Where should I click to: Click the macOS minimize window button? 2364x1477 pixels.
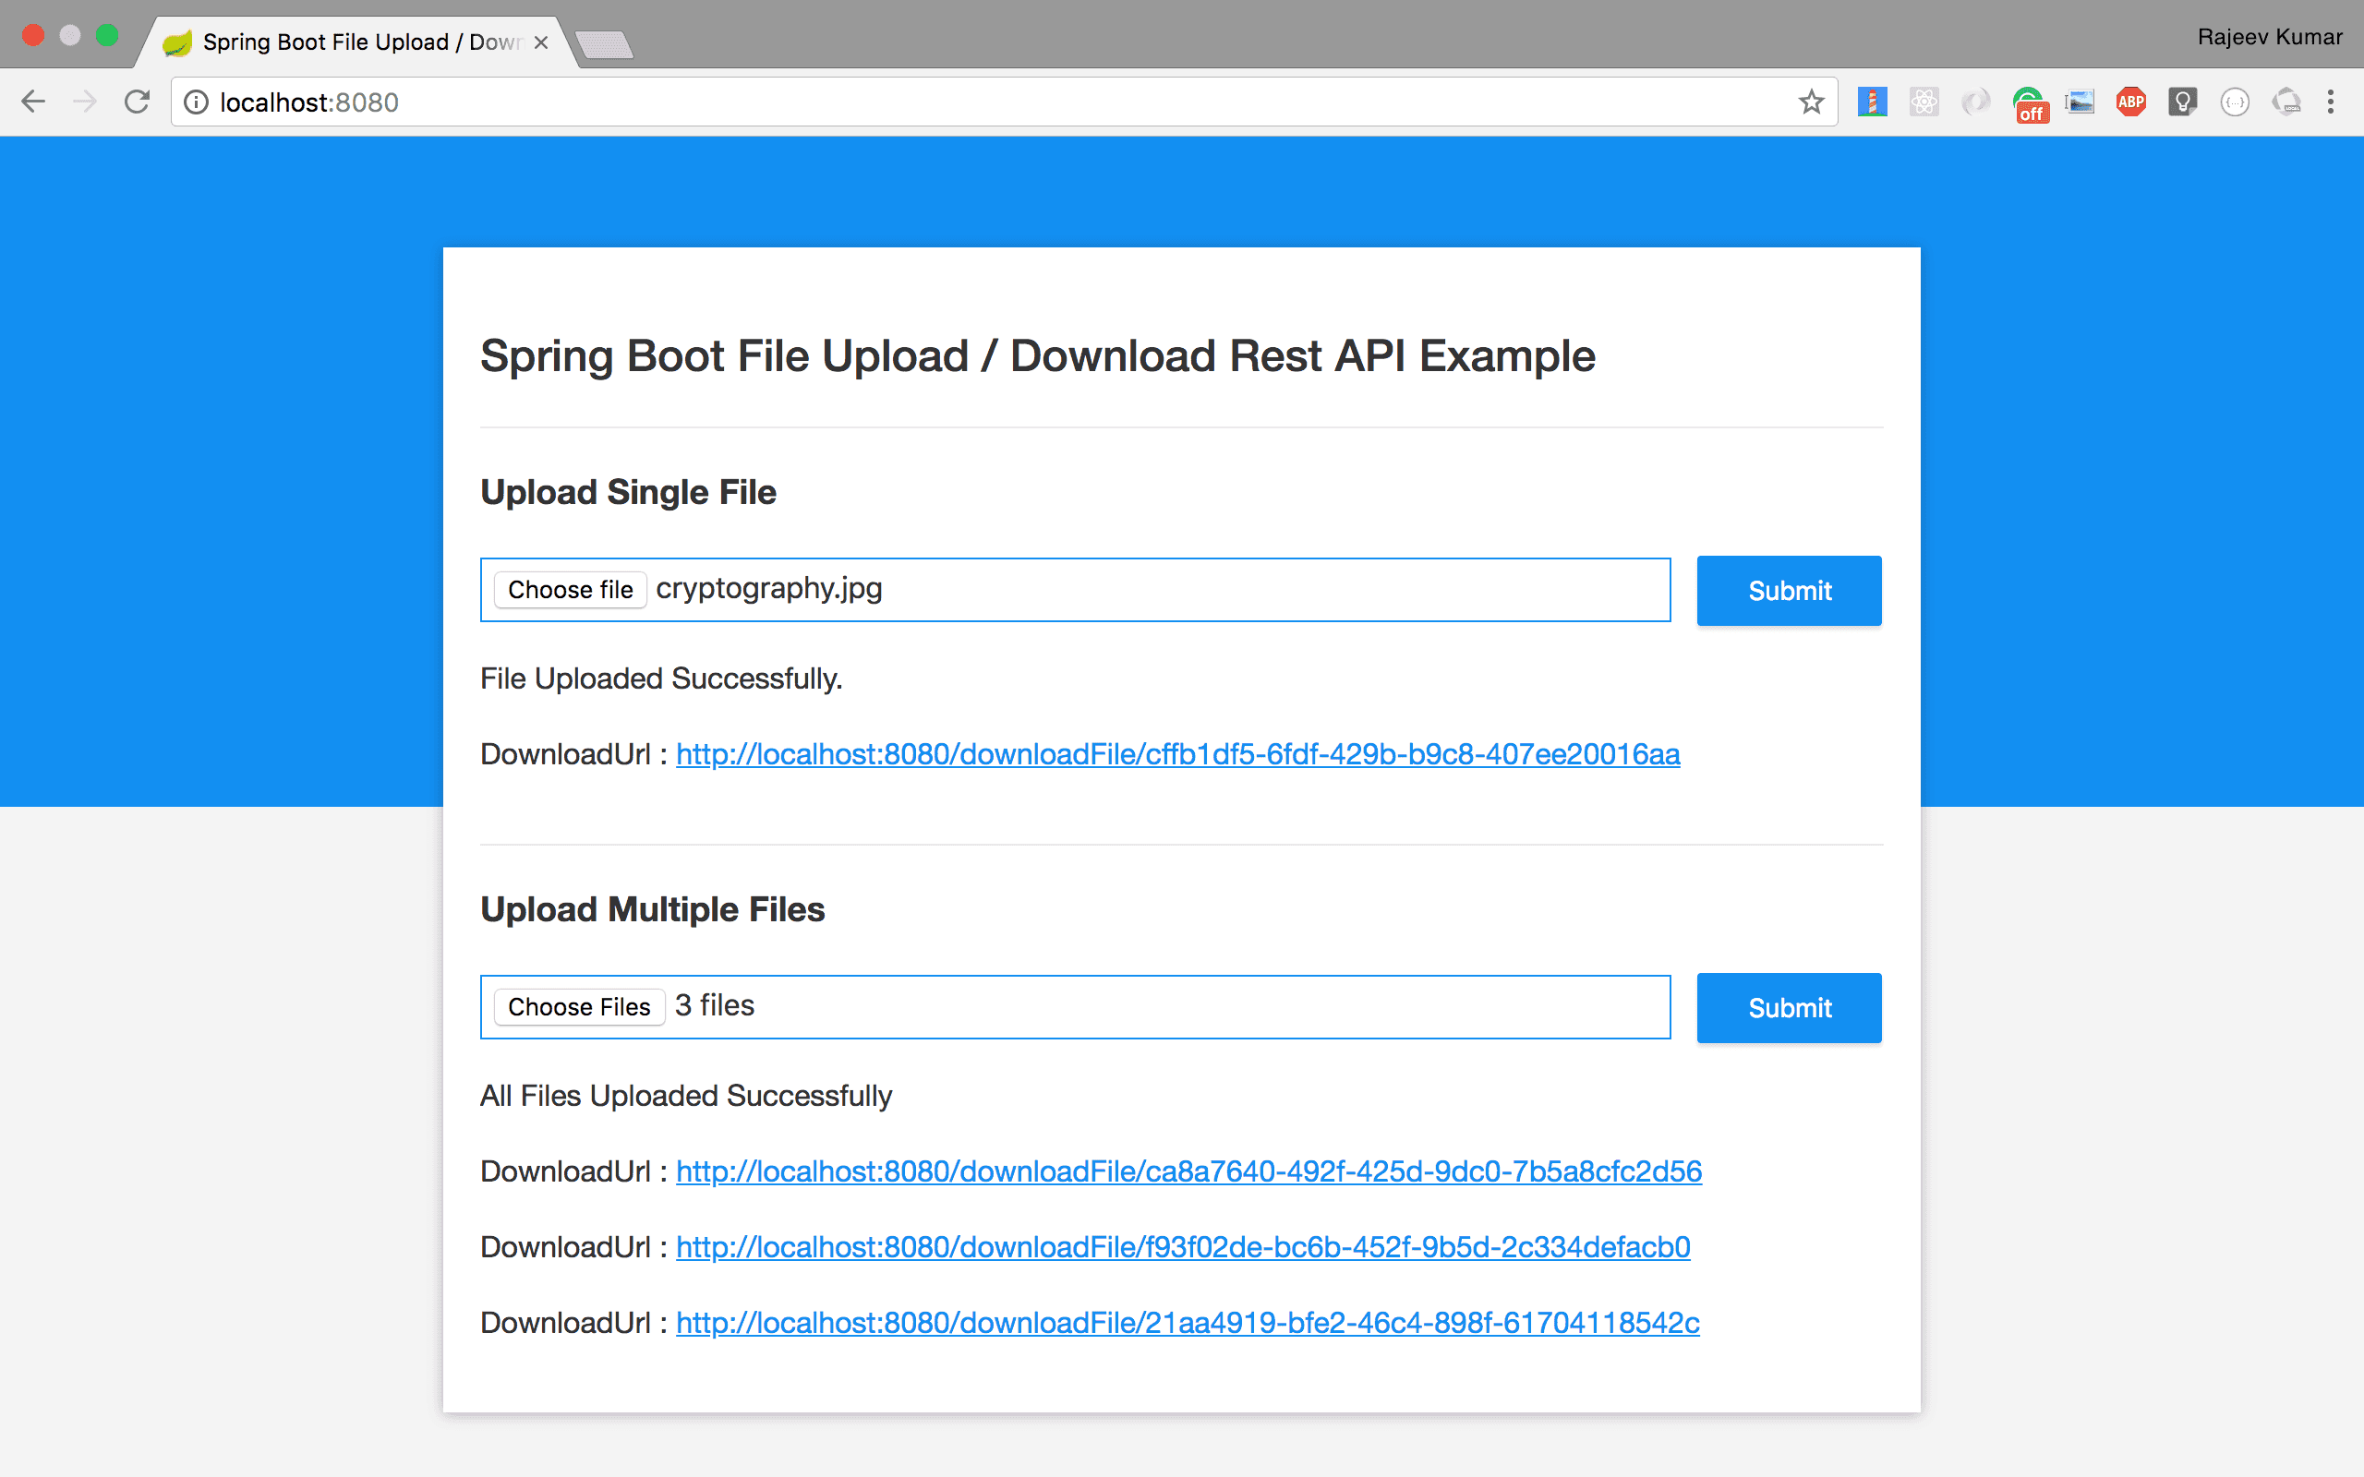pyautogui.click(x=70, y=35)
